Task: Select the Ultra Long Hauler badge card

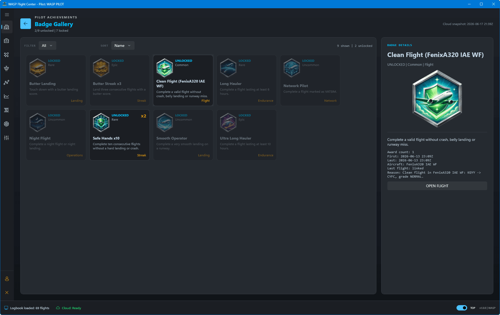Action: [247, 135]
